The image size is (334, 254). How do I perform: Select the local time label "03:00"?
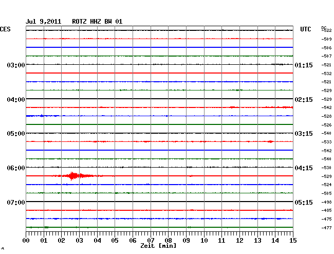coord(16,65)
